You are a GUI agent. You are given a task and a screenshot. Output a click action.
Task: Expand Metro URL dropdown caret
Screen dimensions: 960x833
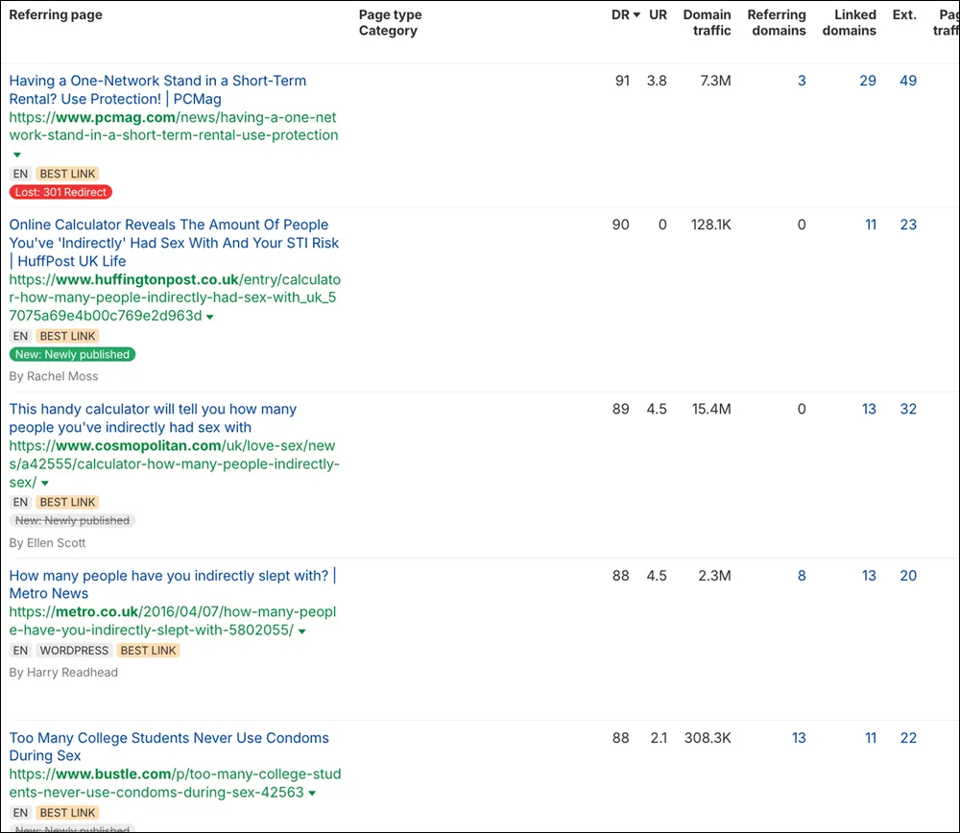click(x=301, y=631)
